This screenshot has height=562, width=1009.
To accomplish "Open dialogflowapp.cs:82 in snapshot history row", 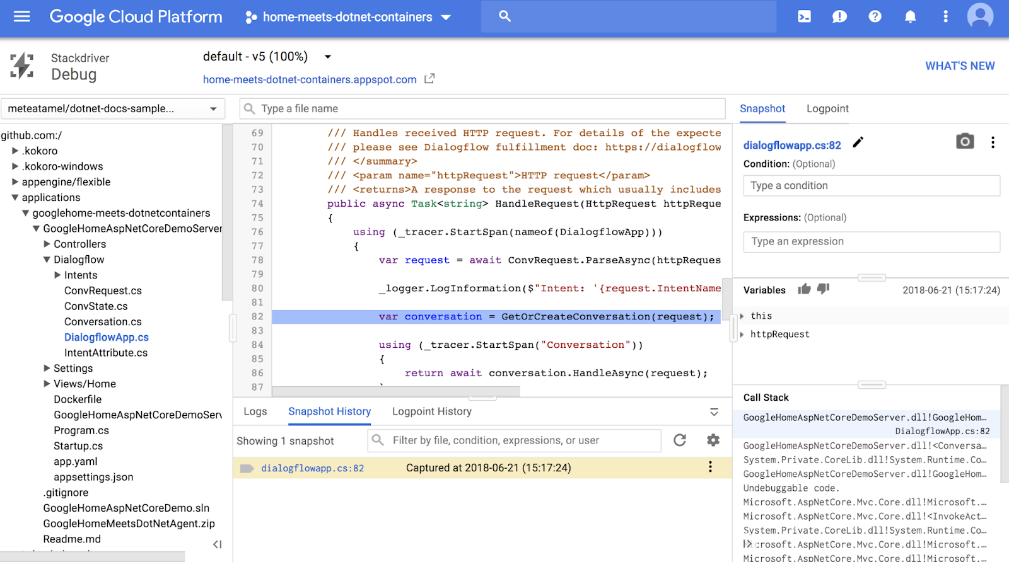I will tap(313, 468).
